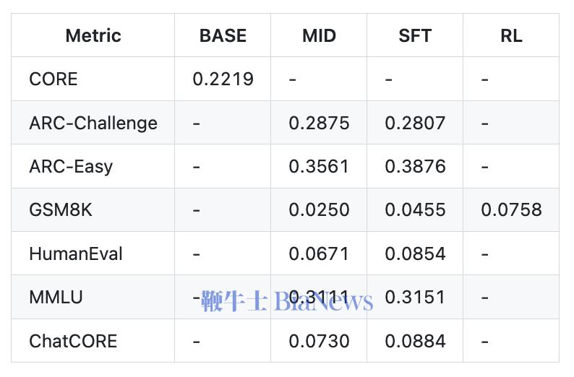The width and height of the screenshot is (574, 377).
Task: Select GSM8K RL value 0.0758
Action: click(511, 210)
